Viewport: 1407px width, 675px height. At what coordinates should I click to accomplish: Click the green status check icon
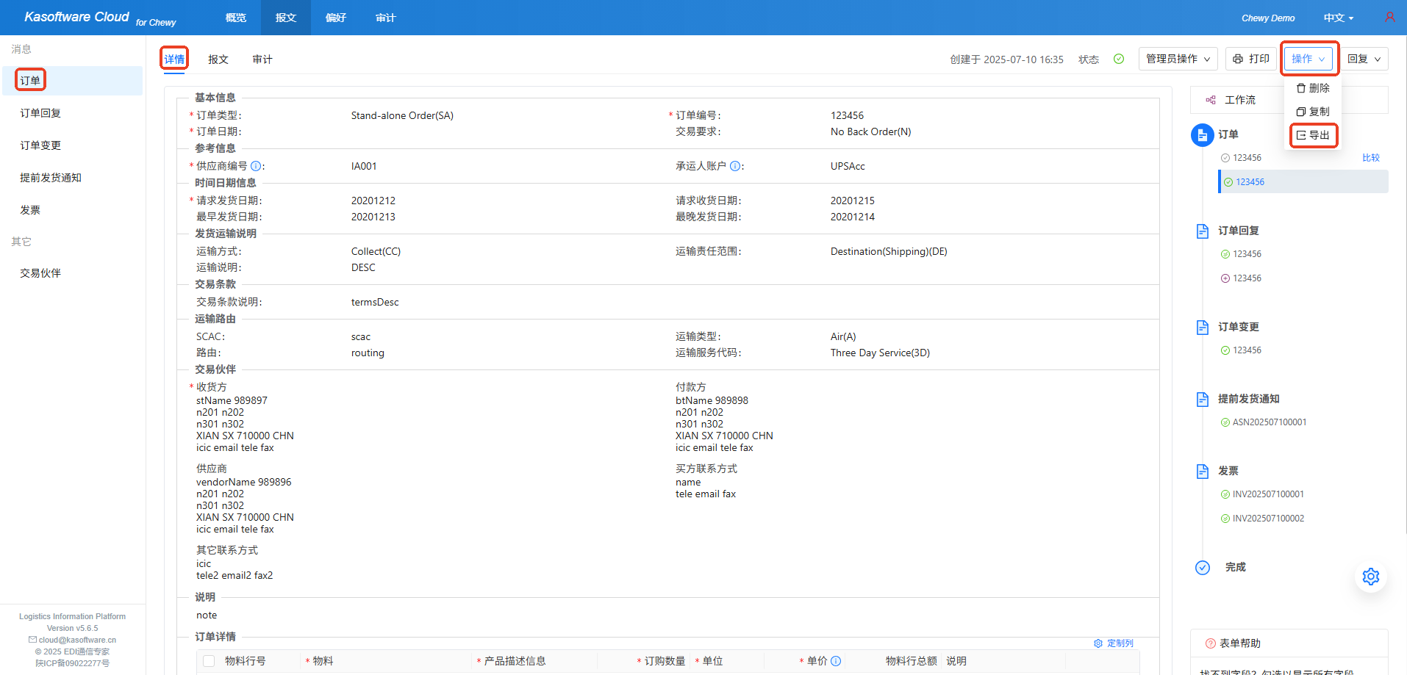1118,59
